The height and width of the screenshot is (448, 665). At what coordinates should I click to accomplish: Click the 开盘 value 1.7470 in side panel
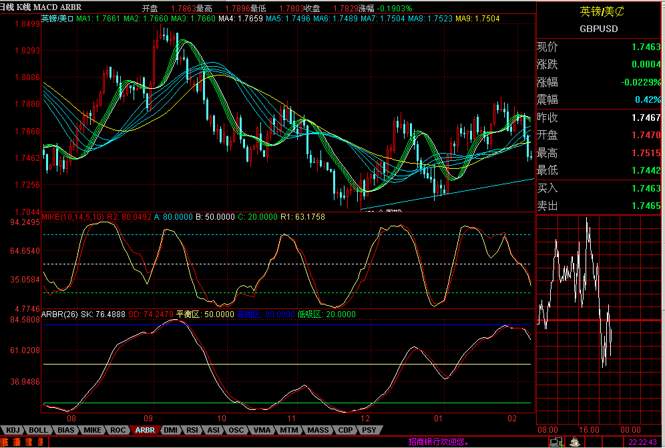coord(646,135)
